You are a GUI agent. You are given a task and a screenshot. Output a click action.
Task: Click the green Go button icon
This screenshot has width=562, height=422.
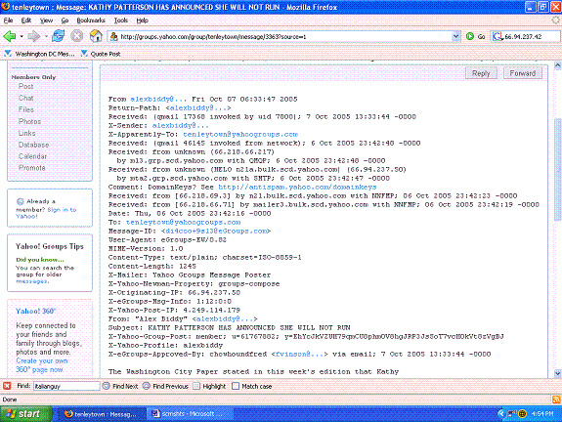(470, 36)
